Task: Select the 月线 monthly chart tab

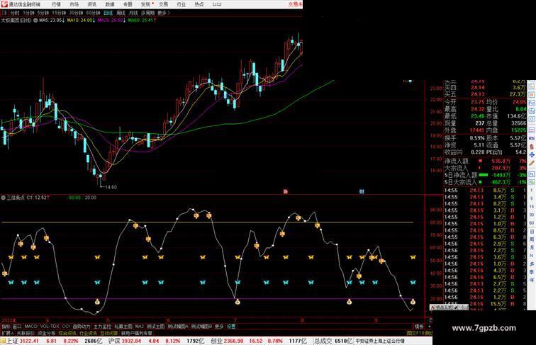Action: 133,13
